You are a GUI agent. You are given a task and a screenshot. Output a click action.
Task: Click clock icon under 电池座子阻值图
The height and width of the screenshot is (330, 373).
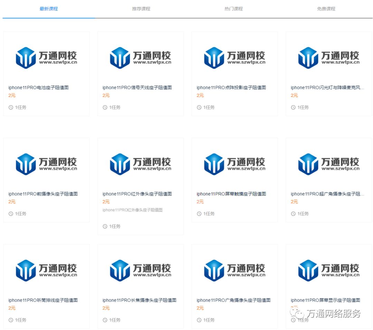[11, 107]
